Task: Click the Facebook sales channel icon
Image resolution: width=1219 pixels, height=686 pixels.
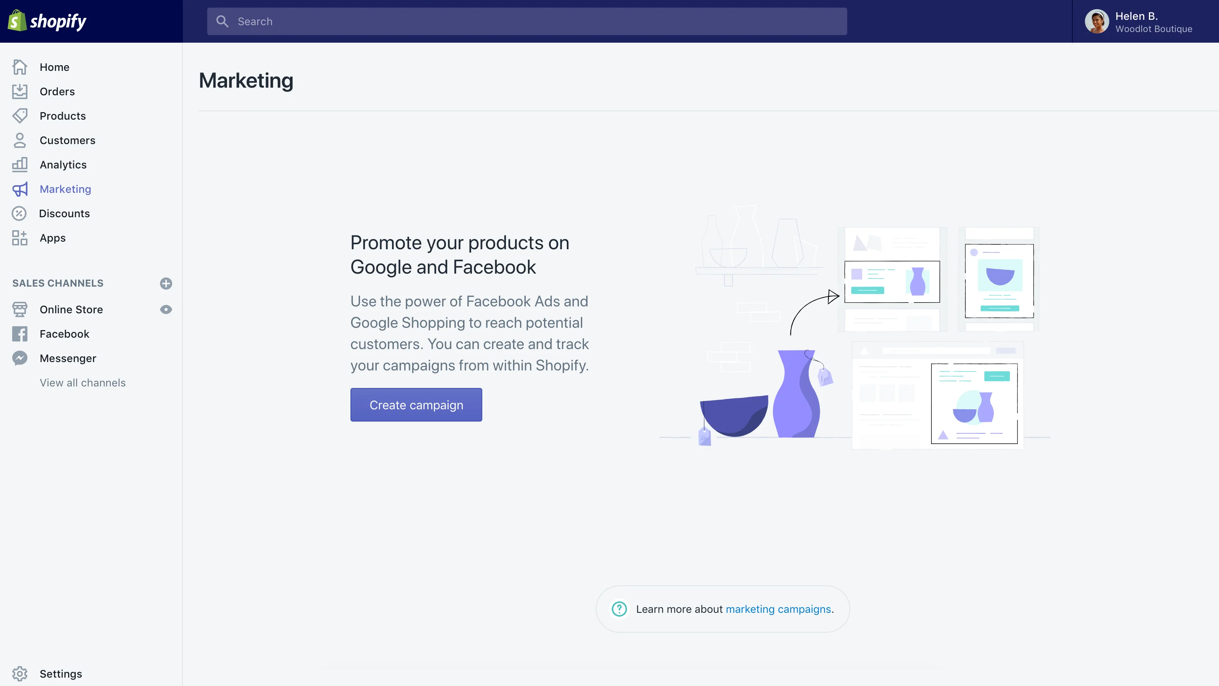Action: tap(20, 333)
